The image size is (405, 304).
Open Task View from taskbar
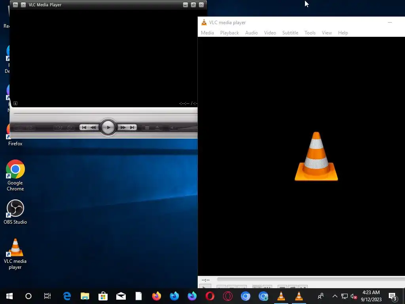47,296
